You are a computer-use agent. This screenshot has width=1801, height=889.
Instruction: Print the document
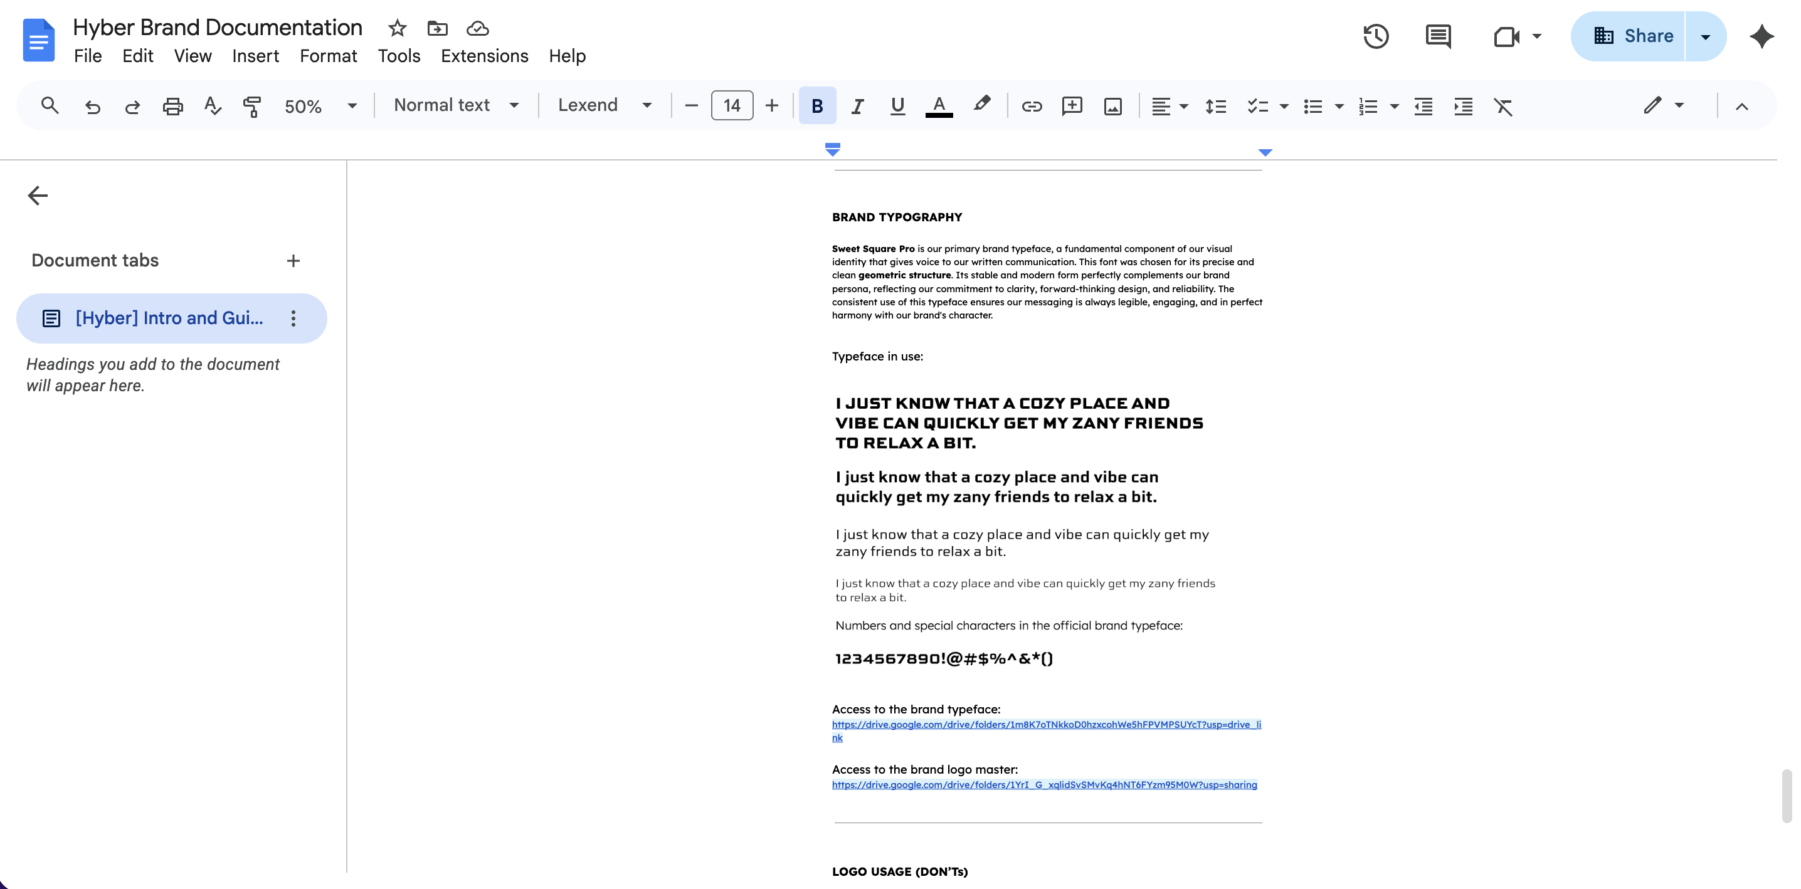[x=172, y=106]
